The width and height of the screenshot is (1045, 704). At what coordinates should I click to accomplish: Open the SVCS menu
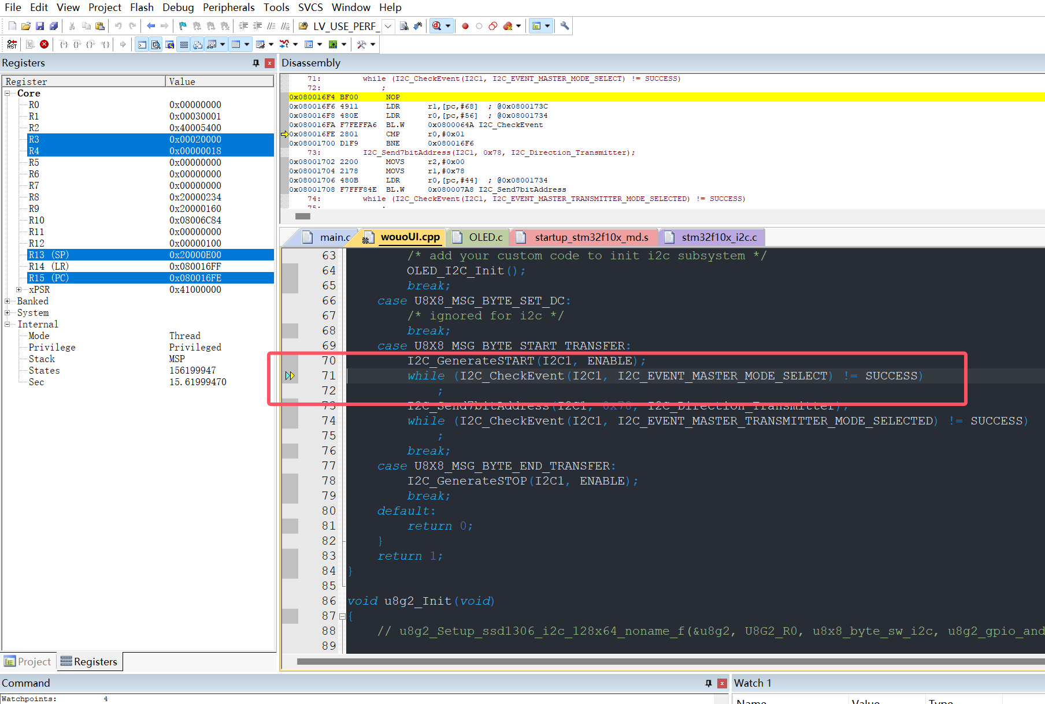click(x=310, y=8)
